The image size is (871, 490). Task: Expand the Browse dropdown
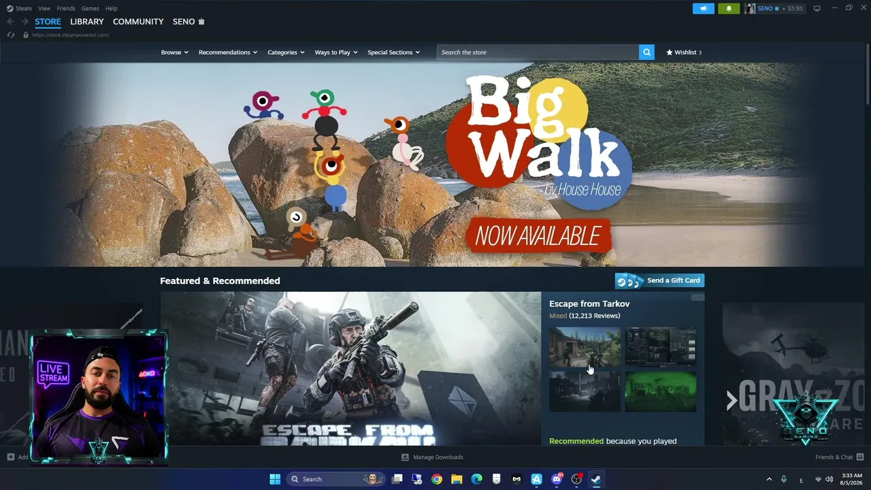point(175,52)
